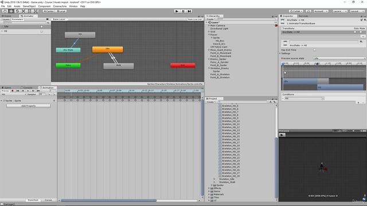Toggle Local handle rotation button
This screenshot has width=367, height=206.
coord(61,11)
